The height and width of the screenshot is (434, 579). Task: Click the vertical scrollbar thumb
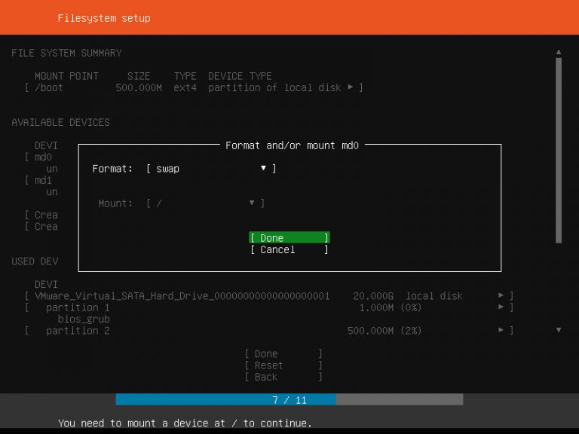click(x=559, y=150)
